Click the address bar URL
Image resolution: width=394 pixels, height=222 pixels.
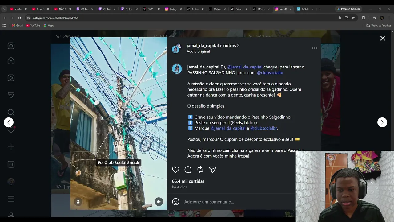pyautogui.click(x=55, y=18)
